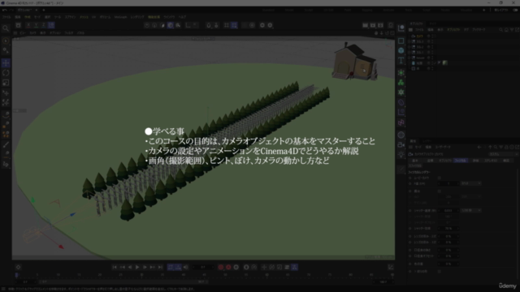Jump to timeline start

[115, 267]
